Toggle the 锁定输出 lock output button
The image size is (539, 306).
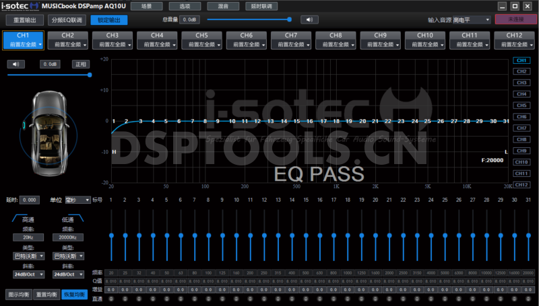(x=109, y=20)
